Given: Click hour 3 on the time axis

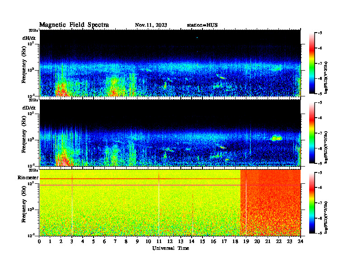Looking at the screenshot, I should point(72,241).
